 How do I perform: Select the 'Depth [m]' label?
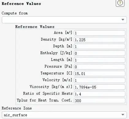pyautogui.click(x=63, y=46)
